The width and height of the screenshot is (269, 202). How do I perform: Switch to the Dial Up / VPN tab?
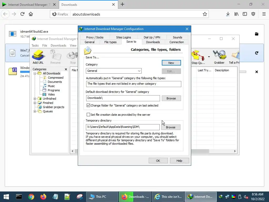pos(152,37)
